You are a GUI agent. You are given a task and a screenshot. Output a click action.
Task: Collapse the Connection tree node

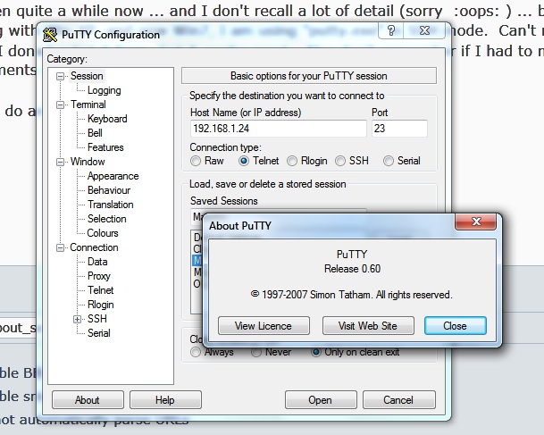coord(61,247)
